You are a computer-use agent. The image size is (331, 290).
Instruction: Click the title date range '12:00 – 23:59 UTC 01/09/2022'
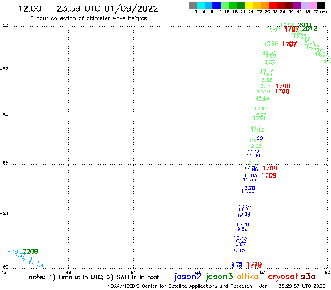[x=88, y=9]
